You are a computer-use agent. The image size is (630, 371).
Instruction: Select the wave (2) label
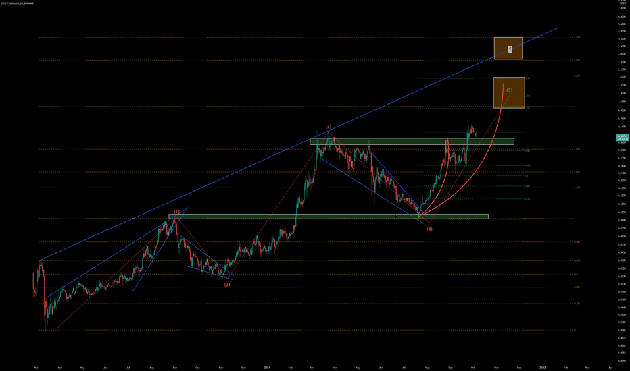227,285
